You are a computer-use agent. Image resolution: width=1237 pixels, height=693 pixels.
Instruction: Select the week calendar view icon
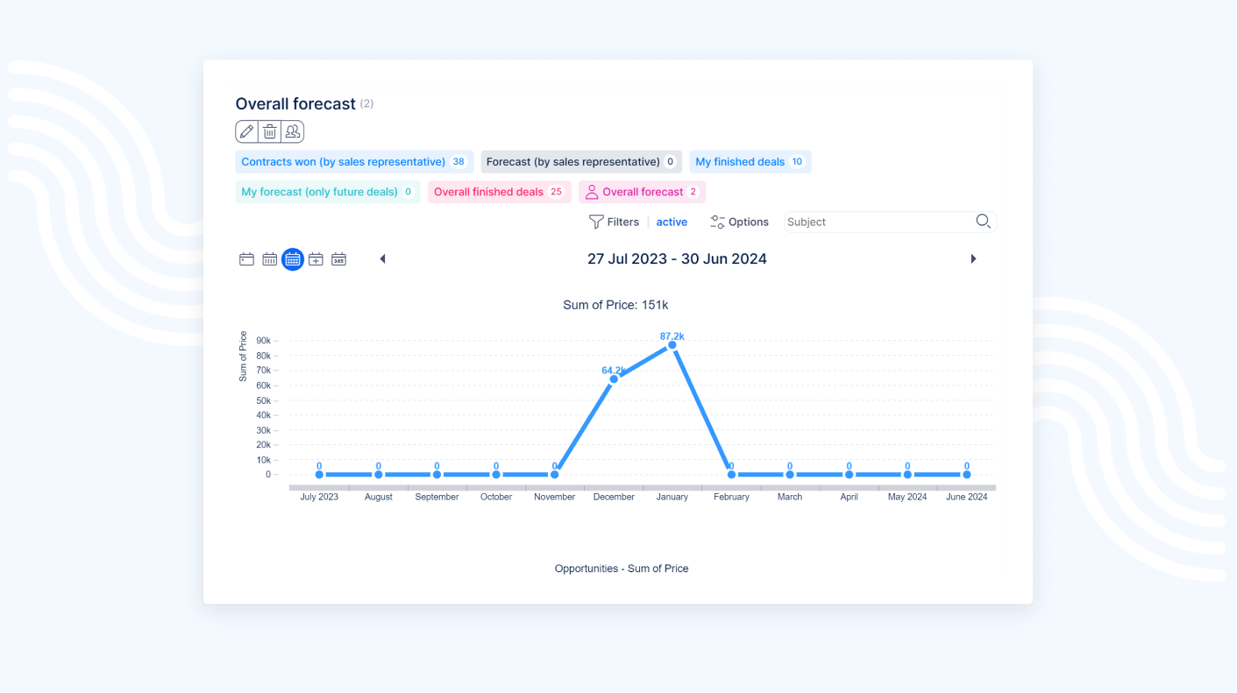tap(270, 259)
